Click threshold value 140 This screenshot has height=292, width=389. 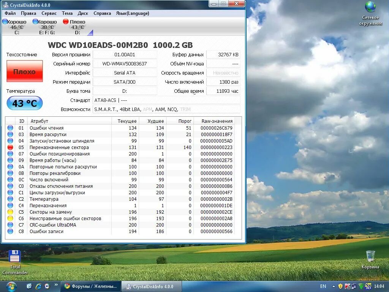(187, 147)
